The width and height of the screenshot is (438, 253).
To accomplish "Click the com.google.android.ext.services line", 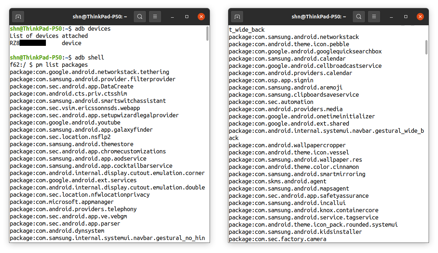I will click(73, 180).
